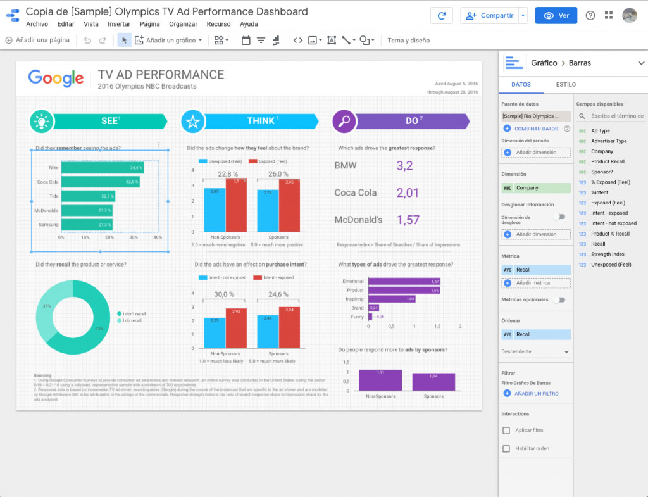Select the image insertion tool
The width and height of the screenshot is (648, 497).
(311, 39)
